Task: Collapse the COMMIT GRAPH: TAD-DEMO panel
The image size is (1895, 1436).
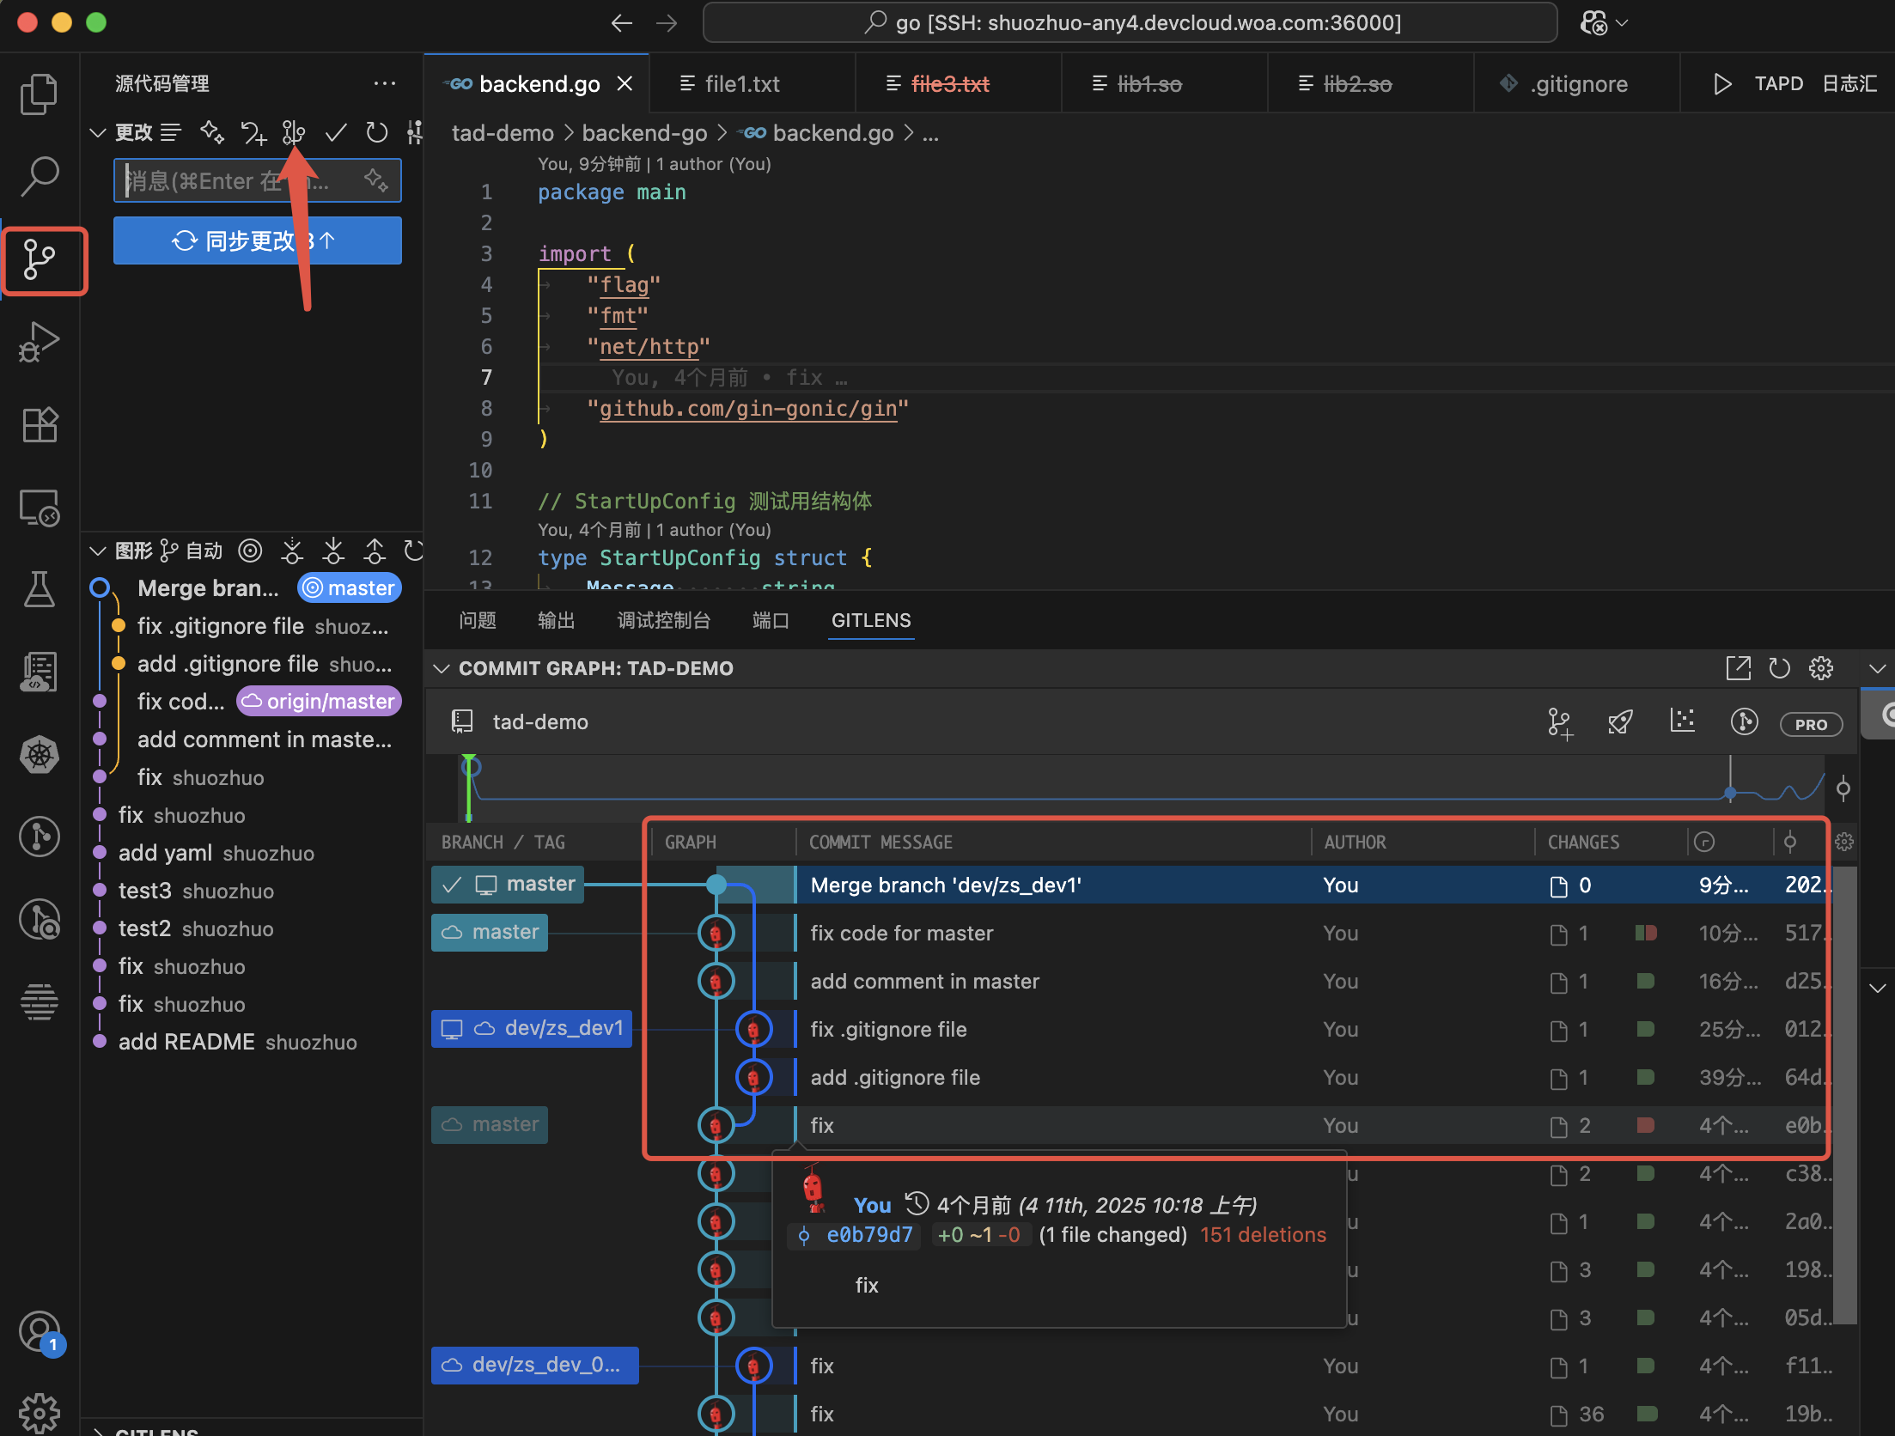Action: tap(442, 668)
